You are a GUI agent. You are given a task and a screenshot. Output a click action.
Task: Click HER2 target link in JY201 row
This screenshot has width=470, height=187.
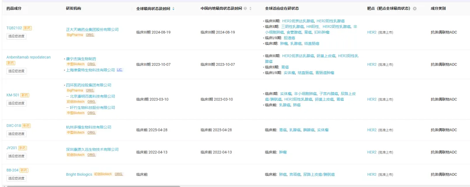(x=372, y=152)
